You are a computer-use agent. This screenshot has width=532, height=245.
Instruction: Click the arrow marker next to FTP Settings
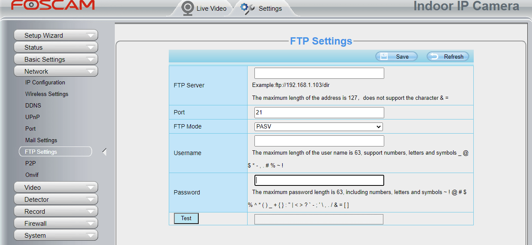tap(104, 152)
